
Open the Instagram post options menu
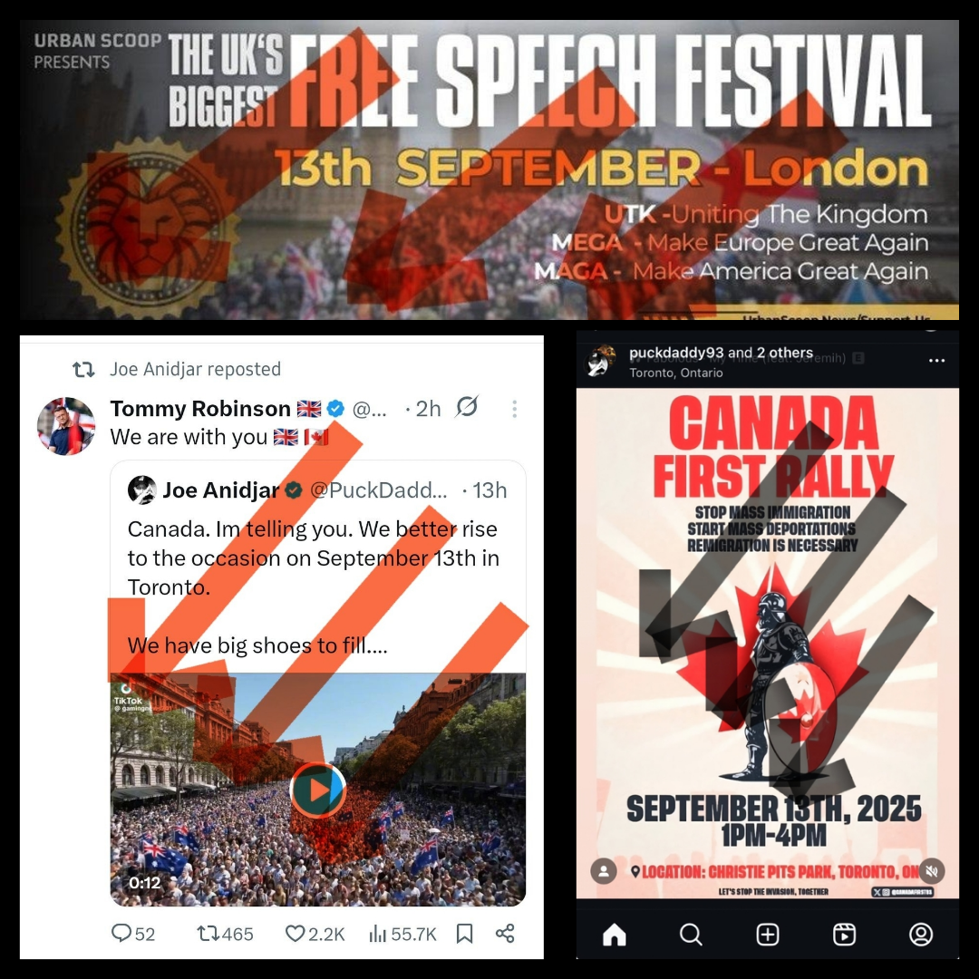936,360
